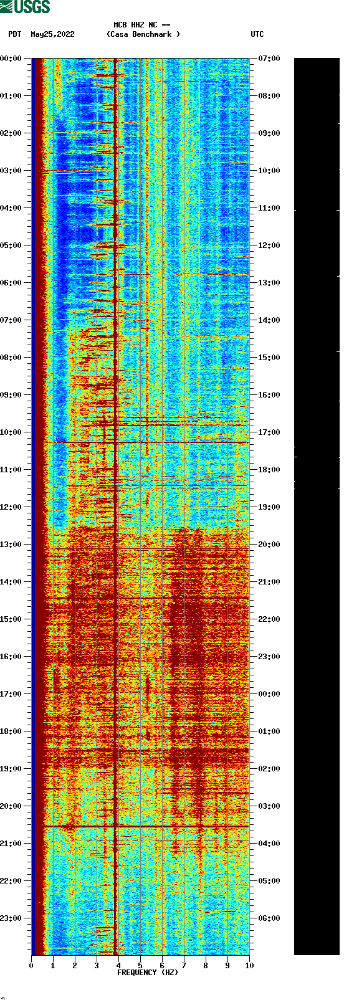Select the station title 'MCB HHZ NC --'
344x1005 pixels.
point(142,25)
